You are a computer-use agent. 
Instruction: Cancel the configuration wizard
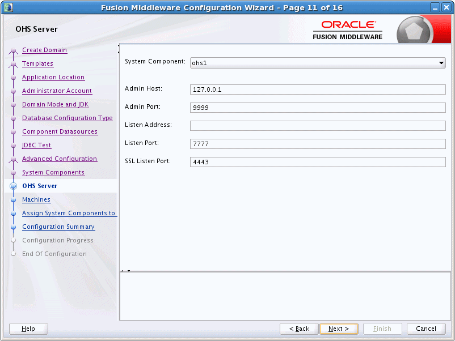click(x=426, y=329)
